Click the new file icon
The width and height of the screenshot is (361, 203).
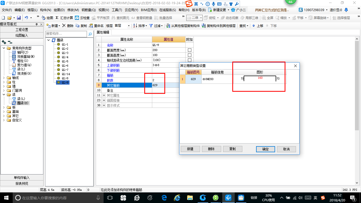click(3, 18)
